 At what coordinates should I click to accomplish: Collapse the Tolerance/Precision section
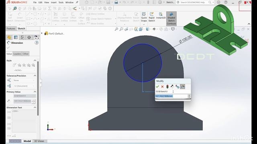point(35,76)
